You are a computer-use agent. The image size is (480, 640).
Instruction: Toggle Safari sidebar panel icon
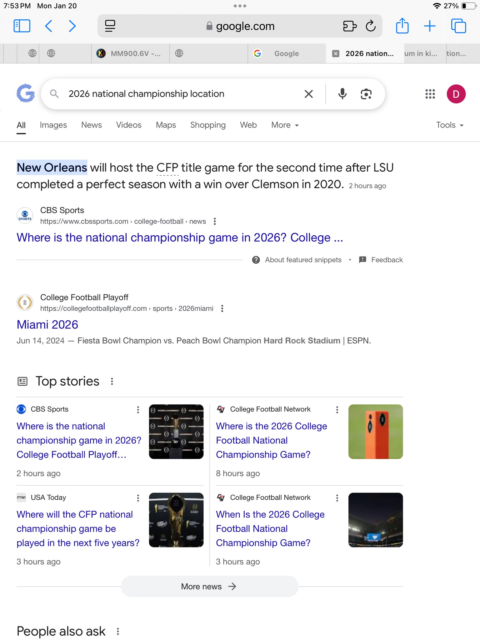[22, 26]
